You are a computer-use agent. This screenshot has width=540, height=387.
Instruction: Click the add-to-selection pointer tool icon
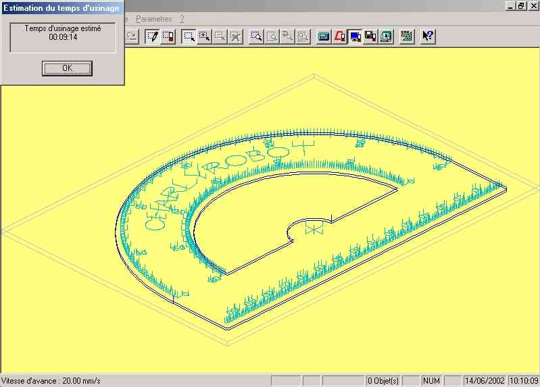tap(205, 36)
